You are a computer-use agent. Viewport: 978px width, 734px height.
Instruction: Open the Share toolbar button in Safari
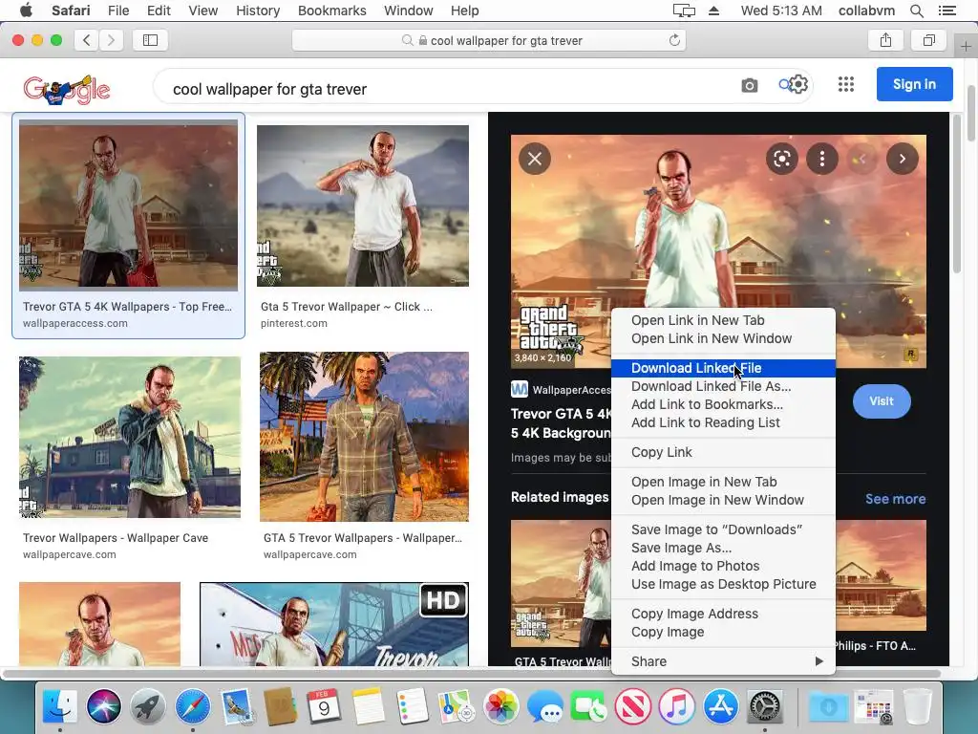coord(885,40)
